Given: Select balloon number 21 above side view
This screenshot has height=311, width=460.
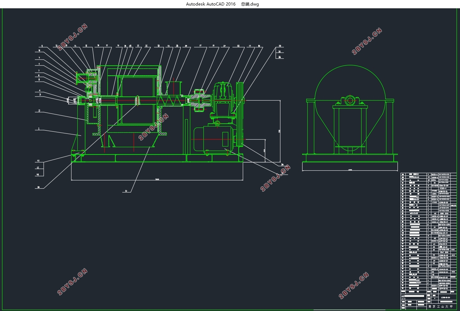Looking at the screenshot, I should [137, 46].
